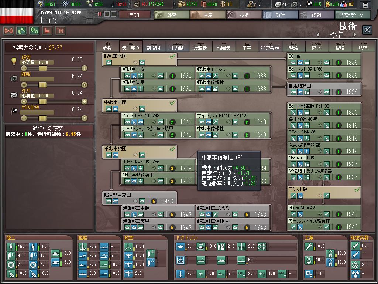Select the 5cm対戦車砲 PaK 38 technology
378x284 pixels.
[x=324, y=109]
